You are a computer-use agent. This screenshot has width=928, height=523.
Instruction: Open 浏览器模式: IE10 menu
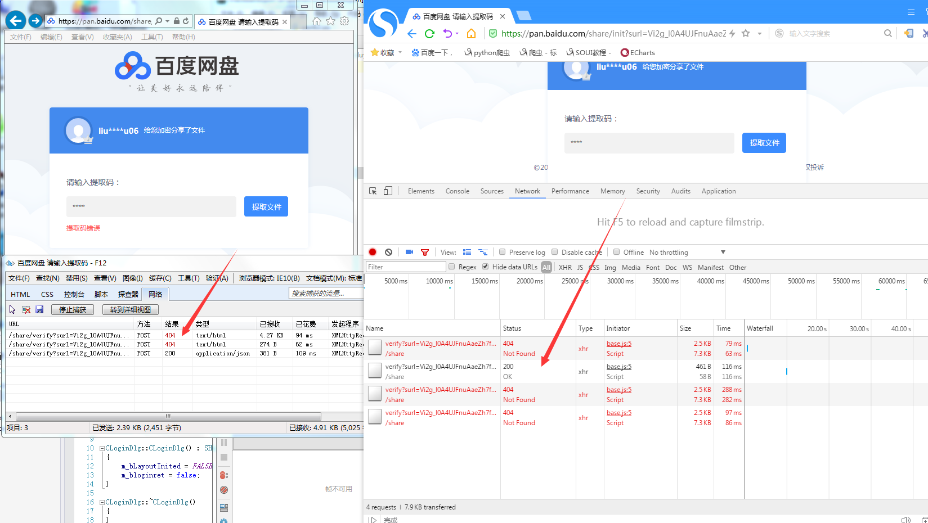[x=269, y=278]
